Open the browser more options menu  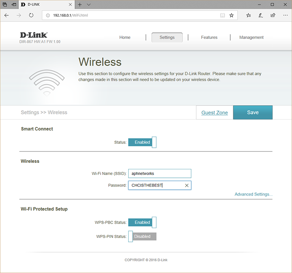285,15
